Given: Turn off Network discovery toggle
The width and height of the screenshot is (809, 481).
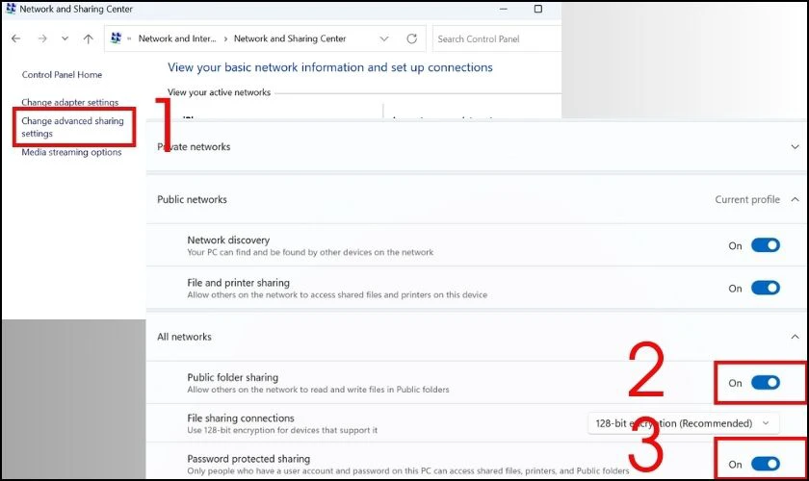Looking at the screenshot, I should (x=765, y=245).
